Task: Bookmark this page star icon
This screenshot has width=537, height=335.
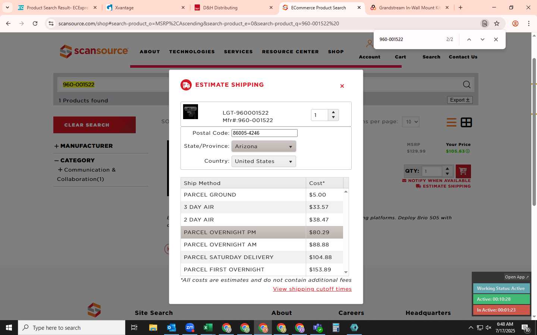Action: (x=497, y=23)
